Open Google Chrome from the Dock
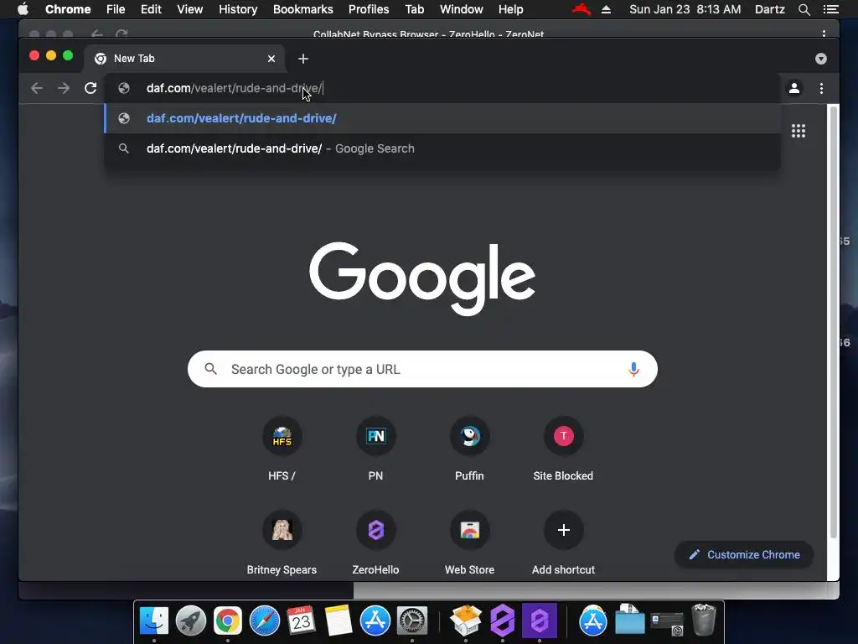Image resolution: width=858 pixels, height=644 pixels. click(x=228, y=621)
